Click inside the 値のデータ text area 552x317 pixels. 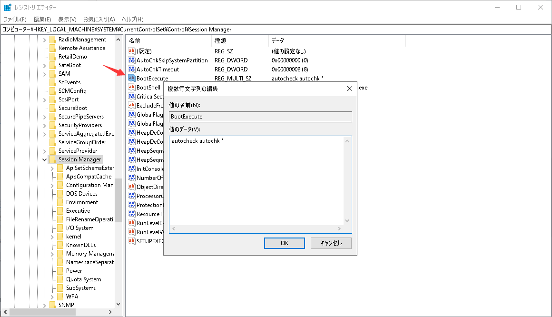point(257,181)
